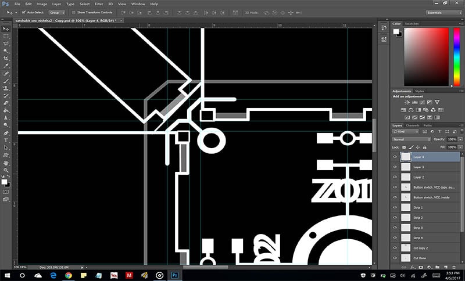Toggle Quick Mask mode icon
Image resolution: width=465 pixels, height=281 pixels.
pyautogui.click(x=6, y=192)
